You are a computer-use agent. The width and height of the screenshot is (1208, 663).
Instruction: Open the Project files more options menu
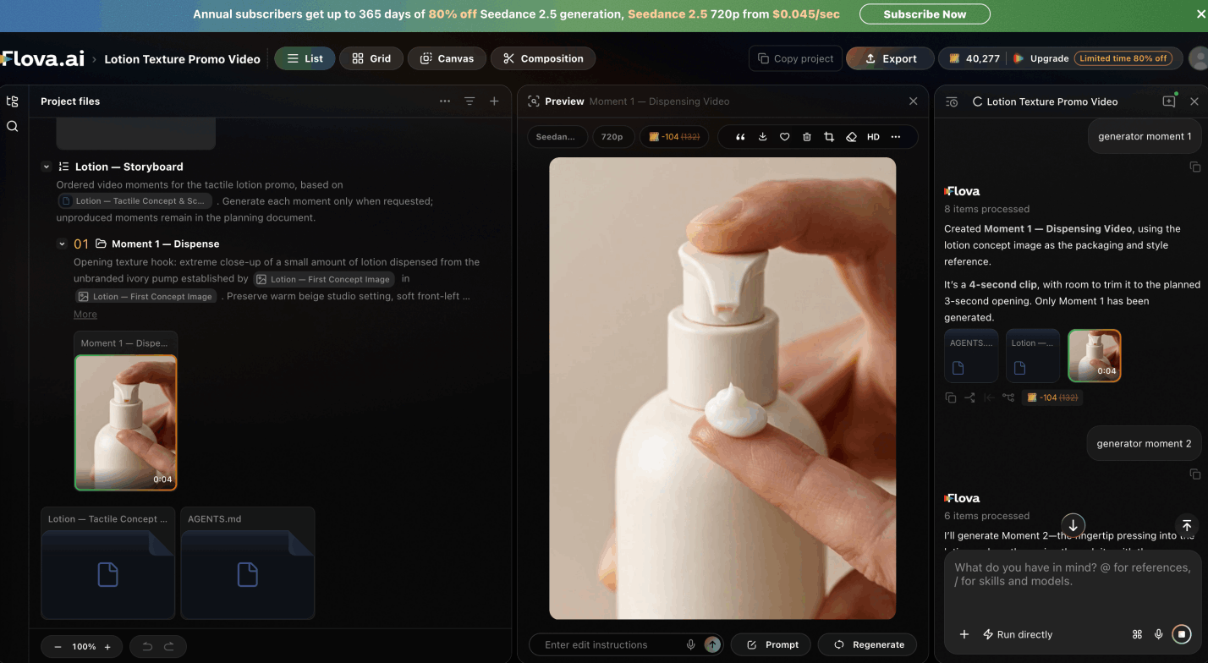click(x=445, y=101)
